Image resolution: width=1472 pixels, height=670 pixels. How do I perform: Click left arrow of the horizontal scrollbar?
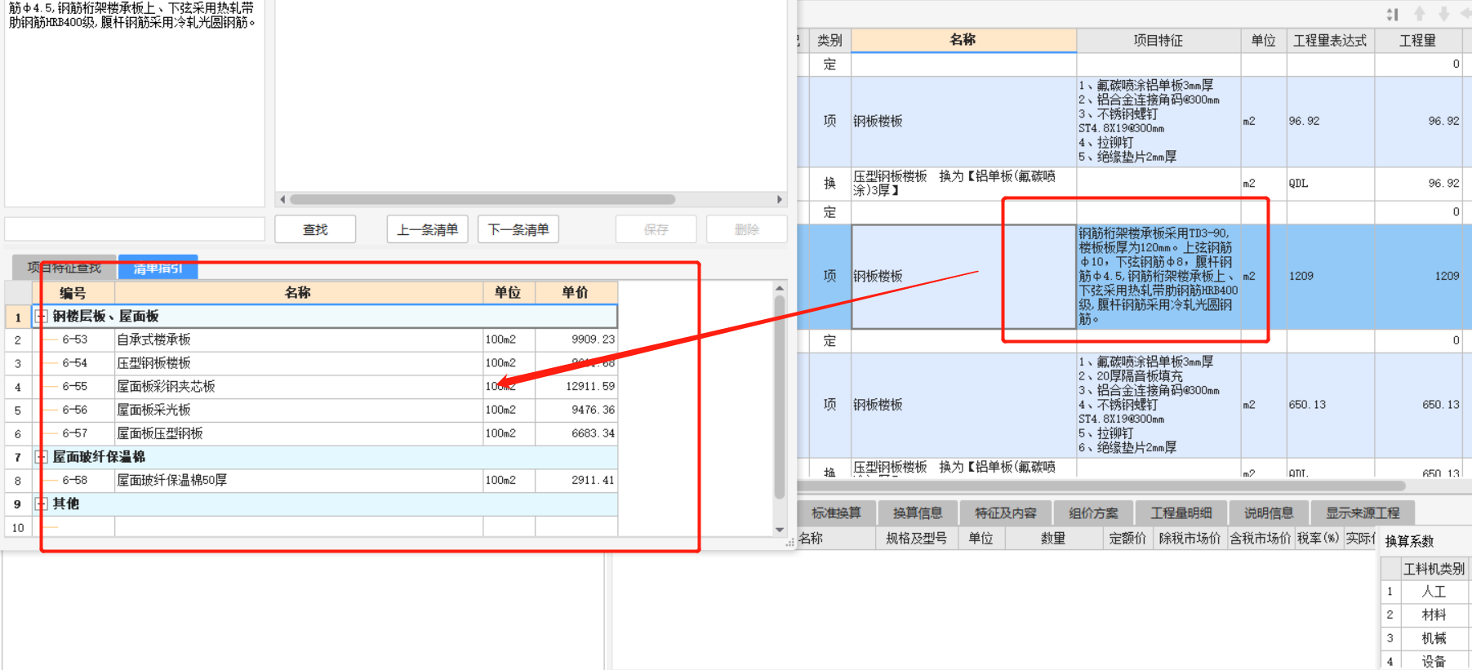click(x=282, y=199)
